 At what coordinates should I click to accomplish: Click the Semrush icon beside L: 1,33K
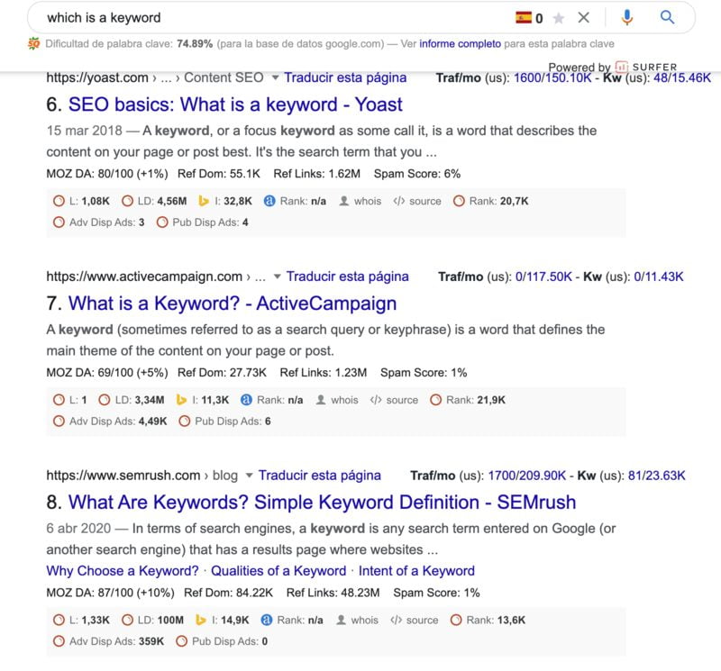[59, 620]
